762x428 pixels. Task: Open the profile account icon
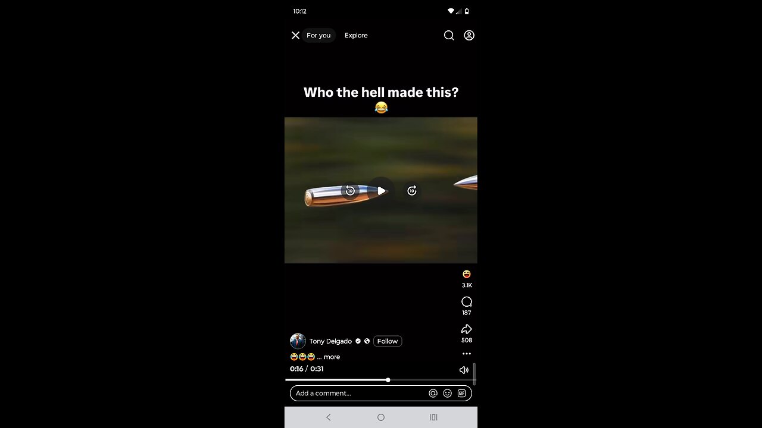[469, 36]
